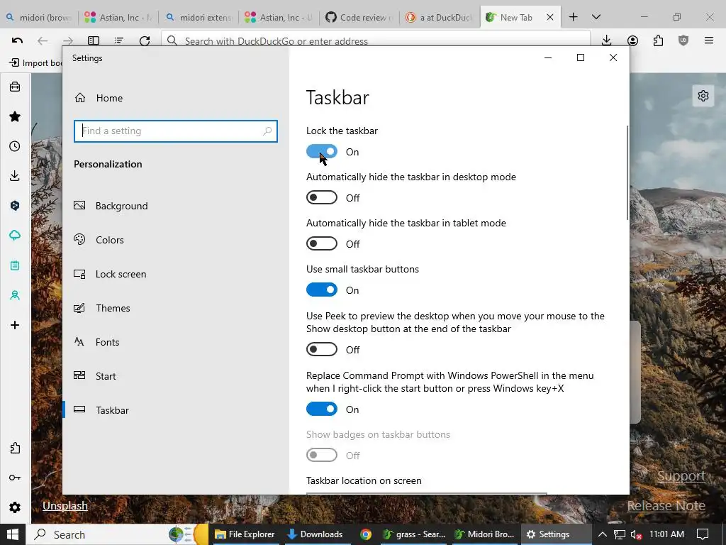Open File Explorer from the taskbar

pos(245,534)
